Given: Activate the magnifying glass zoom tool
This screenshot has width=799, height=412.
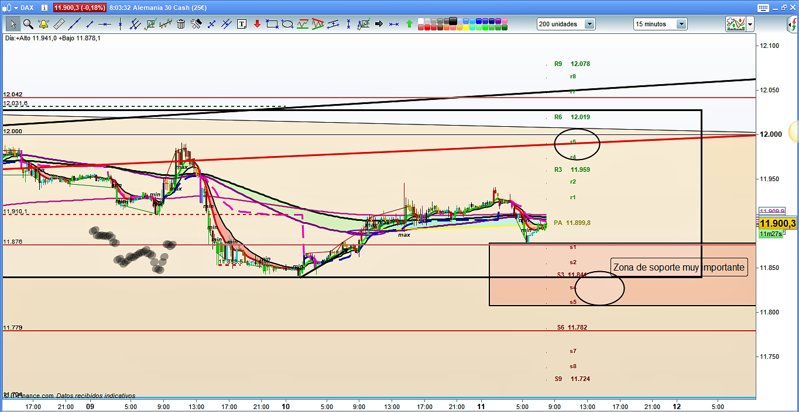Looking at the screenshot, I should 28,24.
